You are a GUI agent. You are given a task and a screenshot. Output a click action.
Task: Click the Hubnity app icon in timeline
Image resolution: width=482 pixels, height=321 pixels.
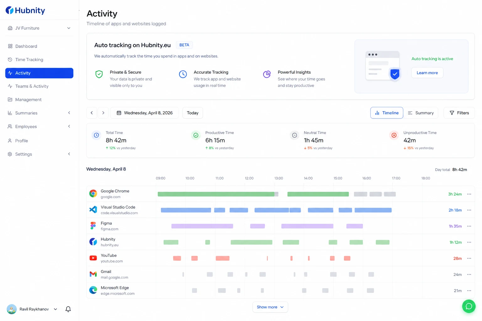pos(93,242)
